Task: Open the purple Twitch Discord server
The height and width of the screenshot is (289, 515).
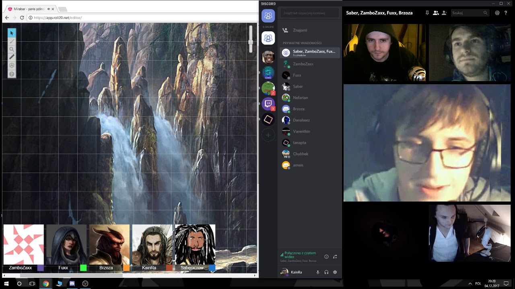Action: pyautogui.click(x=268, y=104)
